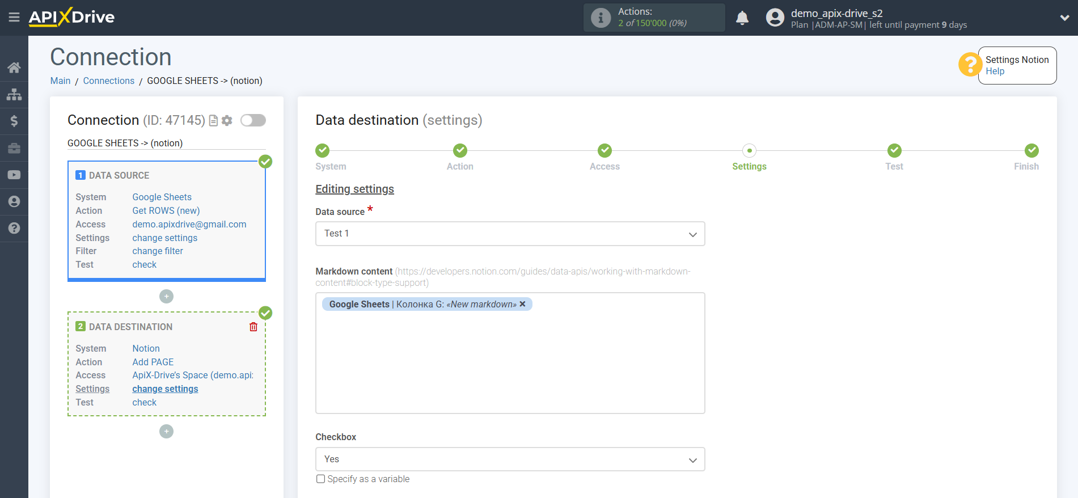Click the yellow Settings Notion help icon
1078x498 pixels.
click(x=970, y=65)
